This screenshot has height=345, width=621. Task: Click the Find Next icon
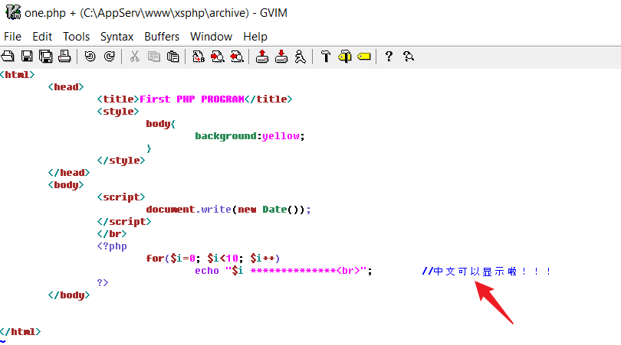coord(218,57)
